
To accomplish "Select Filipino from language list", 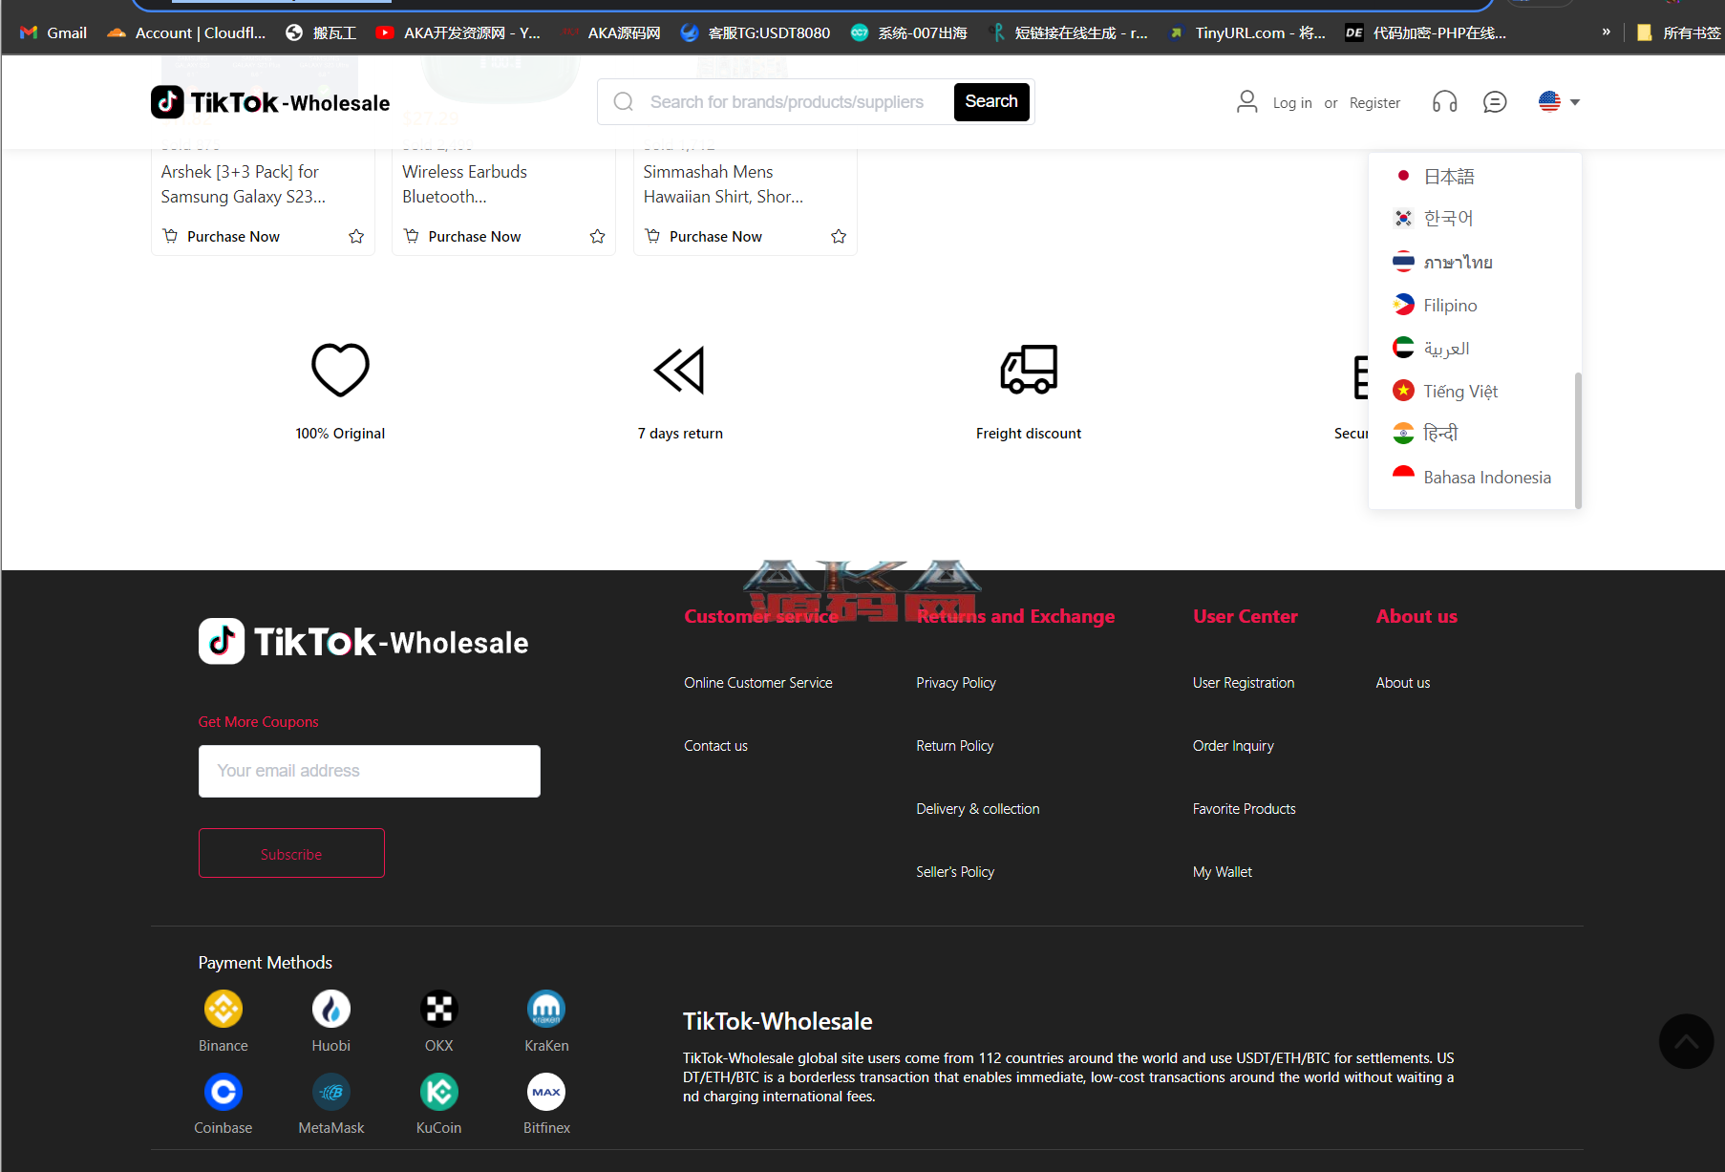I will coord(1449,306).
